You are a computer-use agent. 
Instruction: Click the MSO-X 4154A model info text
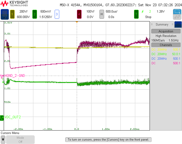tap(121, 5)
